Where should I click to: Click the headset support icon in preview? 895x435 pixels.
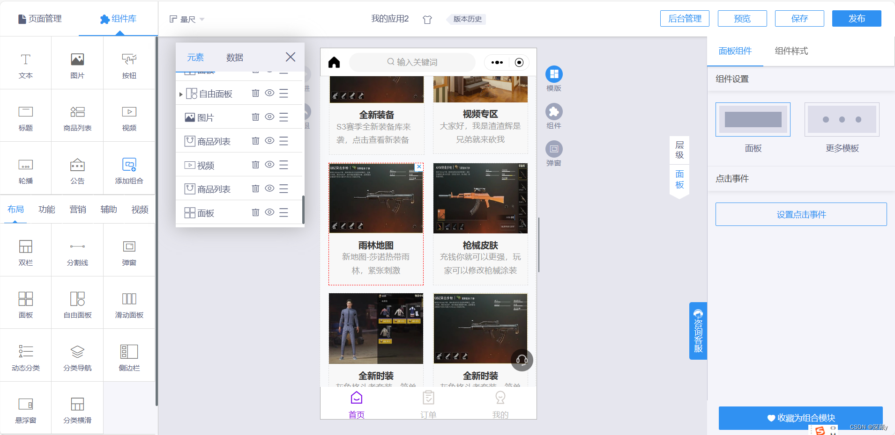click(x=522, y=360)
